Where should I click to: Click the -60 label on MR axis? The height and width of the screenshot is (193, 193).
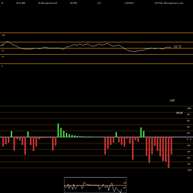coord(188,158)
